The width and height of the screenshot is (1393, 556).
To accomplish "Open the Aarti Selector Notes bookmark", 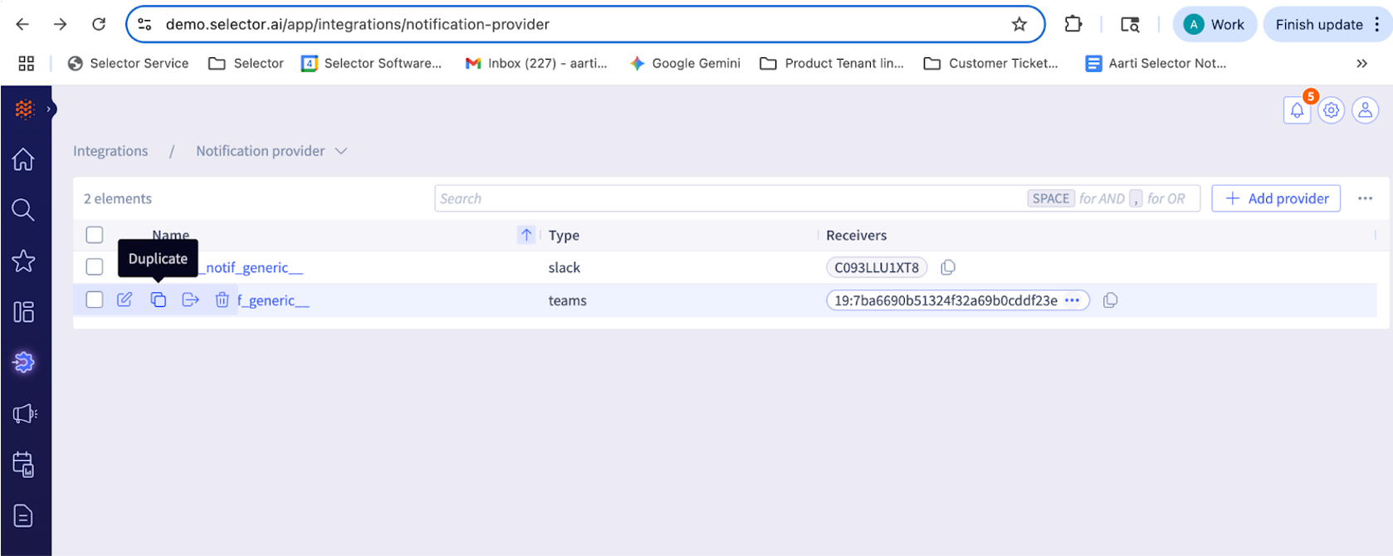I will pyautogui.click(x=1156, y=63).
